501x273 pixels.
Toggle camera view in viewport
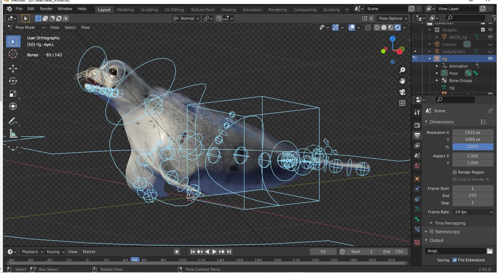coord(402,92)
